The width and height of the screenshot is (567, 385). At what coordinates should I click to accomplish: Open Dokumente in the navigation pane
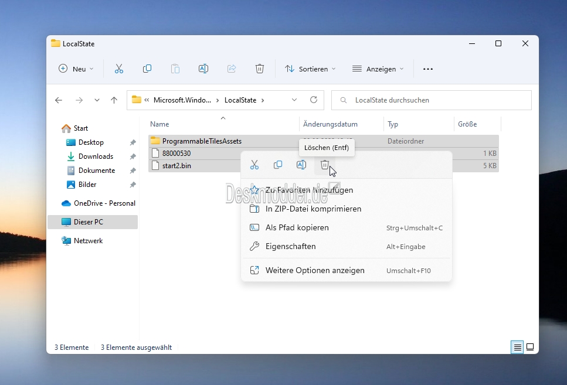click(x=97, y=171)
